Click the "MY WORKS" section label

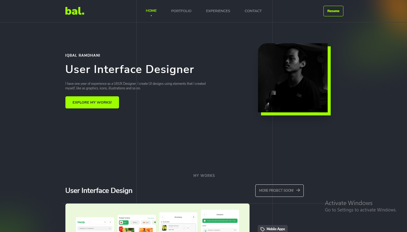click(x=204, y=176)
